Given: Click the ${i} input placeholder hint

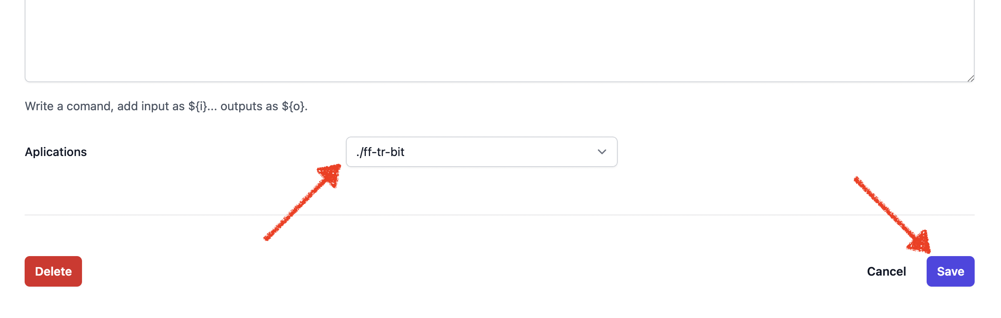Looking at the screenshot, I should point(197,106).
